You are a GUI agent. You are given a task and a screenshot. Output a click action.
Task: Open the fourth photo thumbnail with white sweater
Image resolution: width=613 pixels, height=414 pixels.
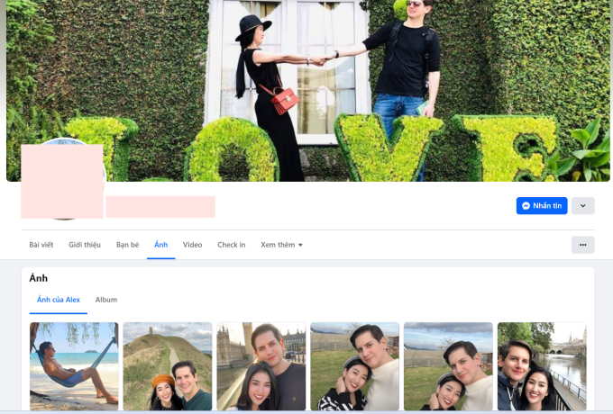[354, 365]
